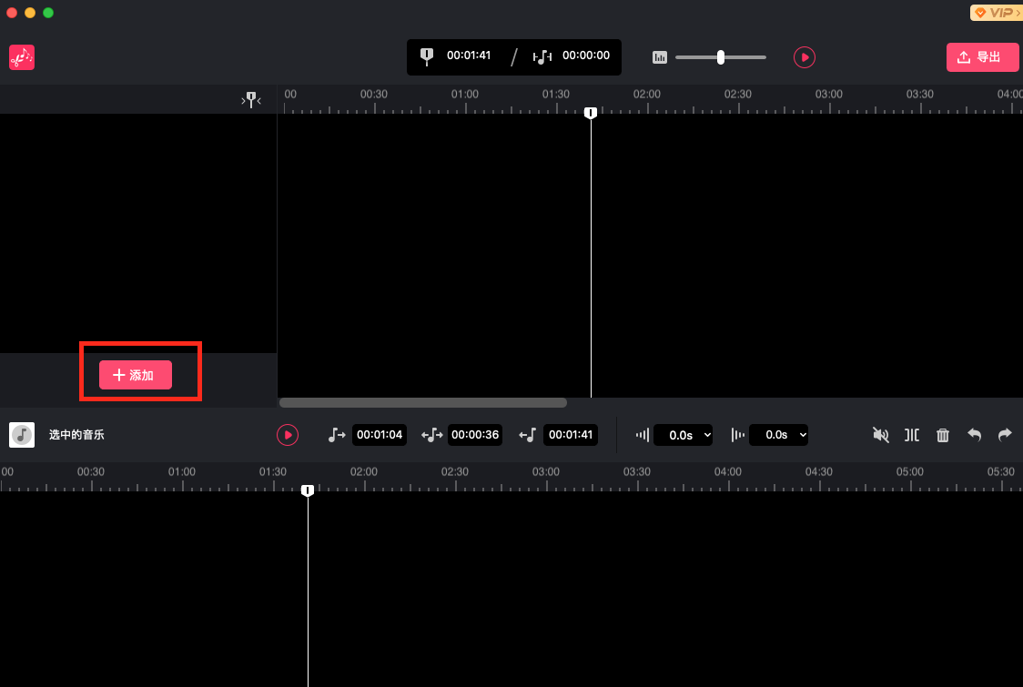
Task: Click the pink music app logo icon
Action: (22, 57)
